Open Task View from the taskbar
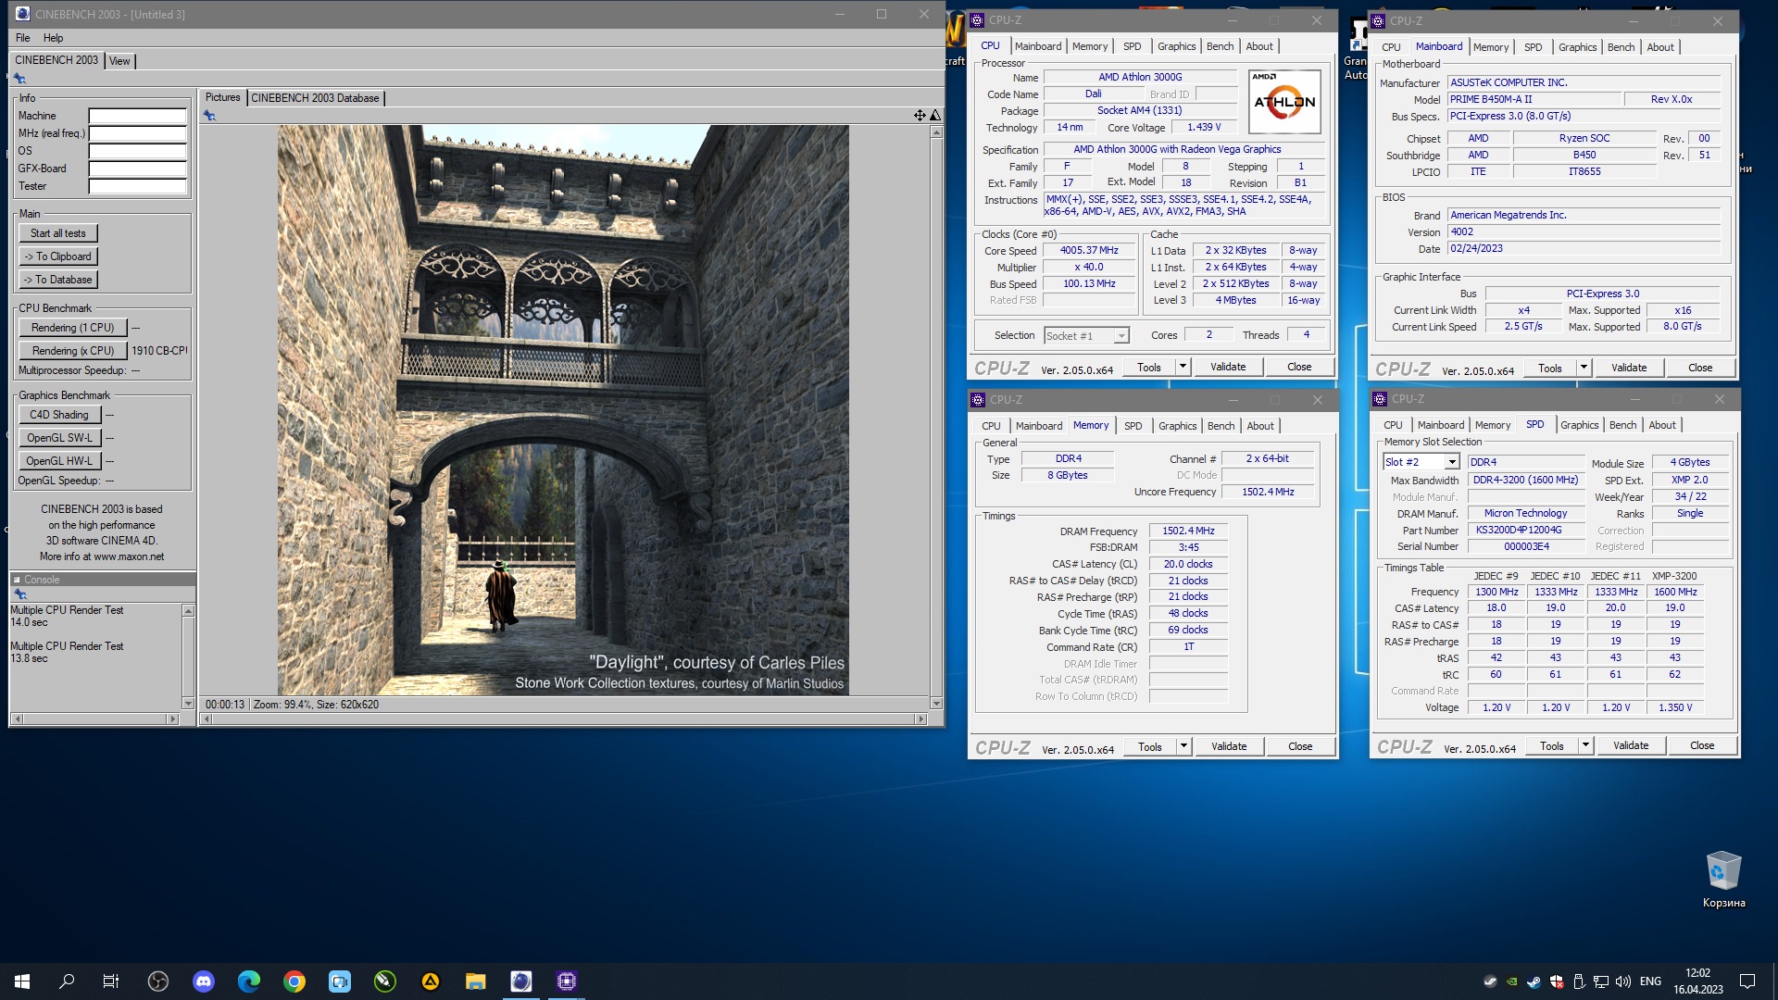Screen dimensions: 1778x1000 point(111,981)
